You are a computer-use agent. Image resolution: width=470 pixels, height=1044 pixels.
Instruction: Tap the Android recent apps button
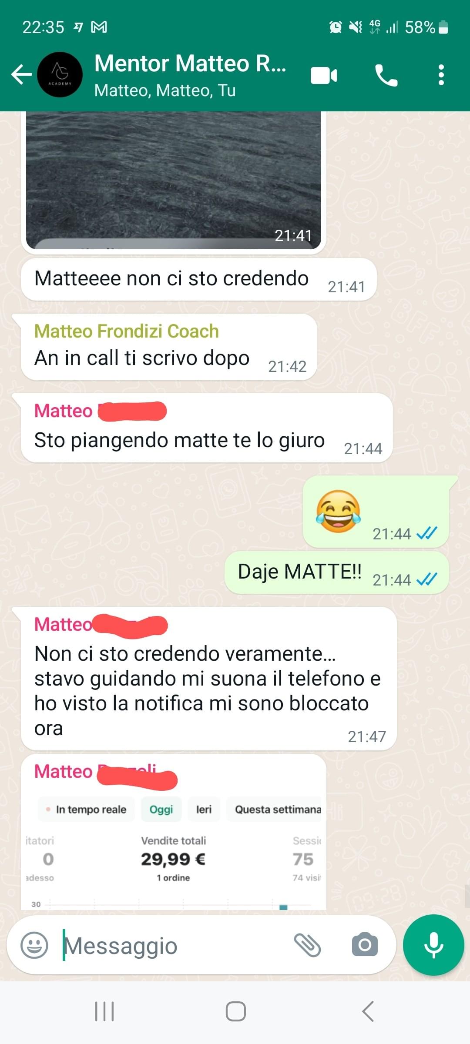pyautogui.click(x=104, y=1011)
